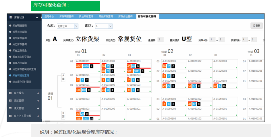The image size is (277, 137).
Task: Open the 仓库 warehouse dropdown
Action: [x=67, y=26]
